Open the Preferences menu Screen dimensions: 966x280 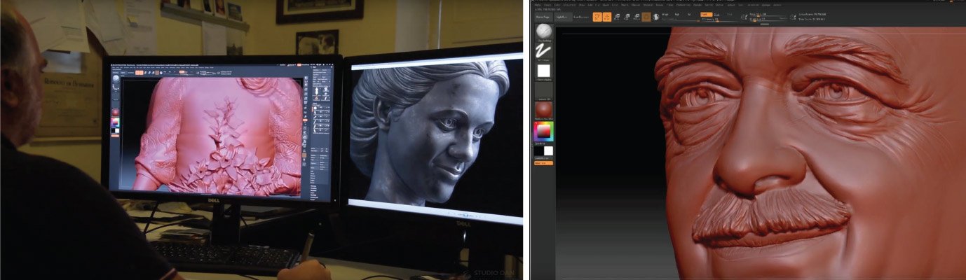pyautogui.click(x=683, y=5)
